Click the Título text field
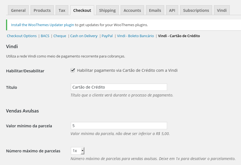This screenshot has width=241, height=165. click(x=119, y=87)
